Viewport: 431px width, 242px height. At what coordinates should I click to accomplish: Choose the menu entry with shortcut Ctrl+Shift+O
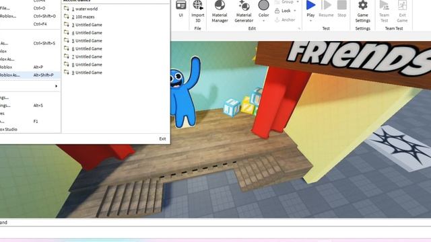(30, 16)
